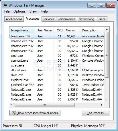Open the Networking tab
This screenshot has height=131, width=118.
pos(86,19)
